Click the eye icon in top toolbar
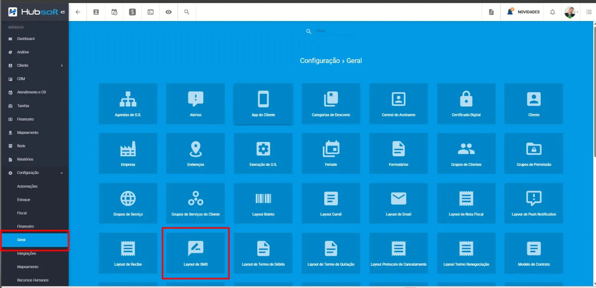The width and height of the screenshot is (596, 288). coord(168,12)
